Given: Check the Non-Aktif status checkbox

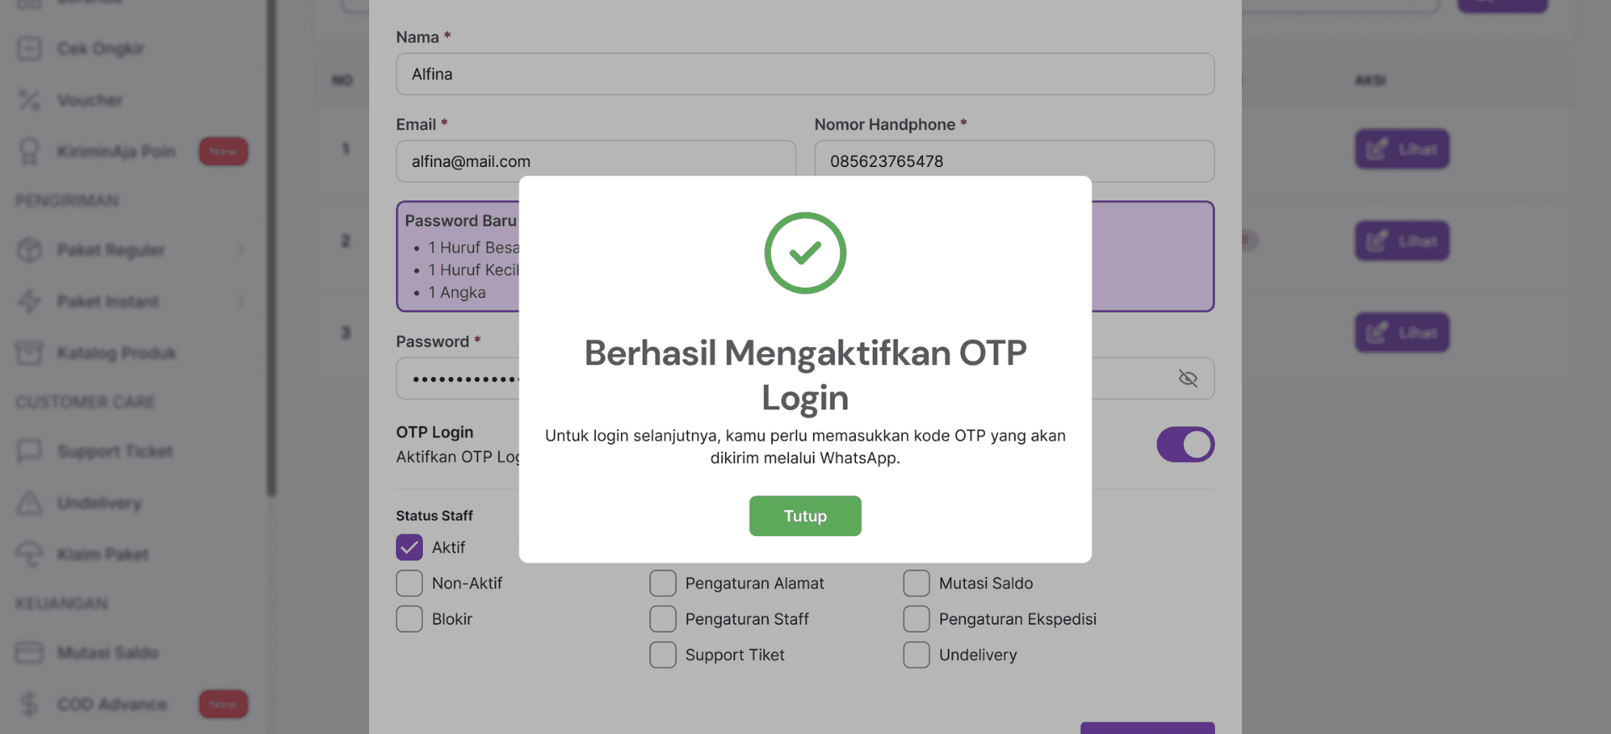Looking at the screenshot, I should click(409, 583).
